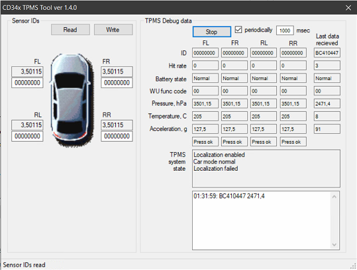This screenshot has width=357, height=270.
Task: Click the car image in Sensor IDs
Action: tap(71, 100)
